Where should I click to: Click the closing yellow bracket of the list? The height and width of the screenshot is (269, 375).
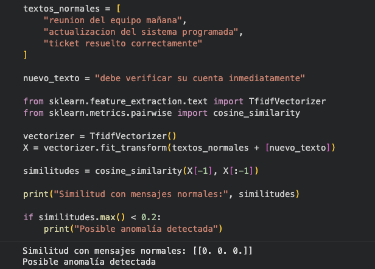tap(25, 55)
